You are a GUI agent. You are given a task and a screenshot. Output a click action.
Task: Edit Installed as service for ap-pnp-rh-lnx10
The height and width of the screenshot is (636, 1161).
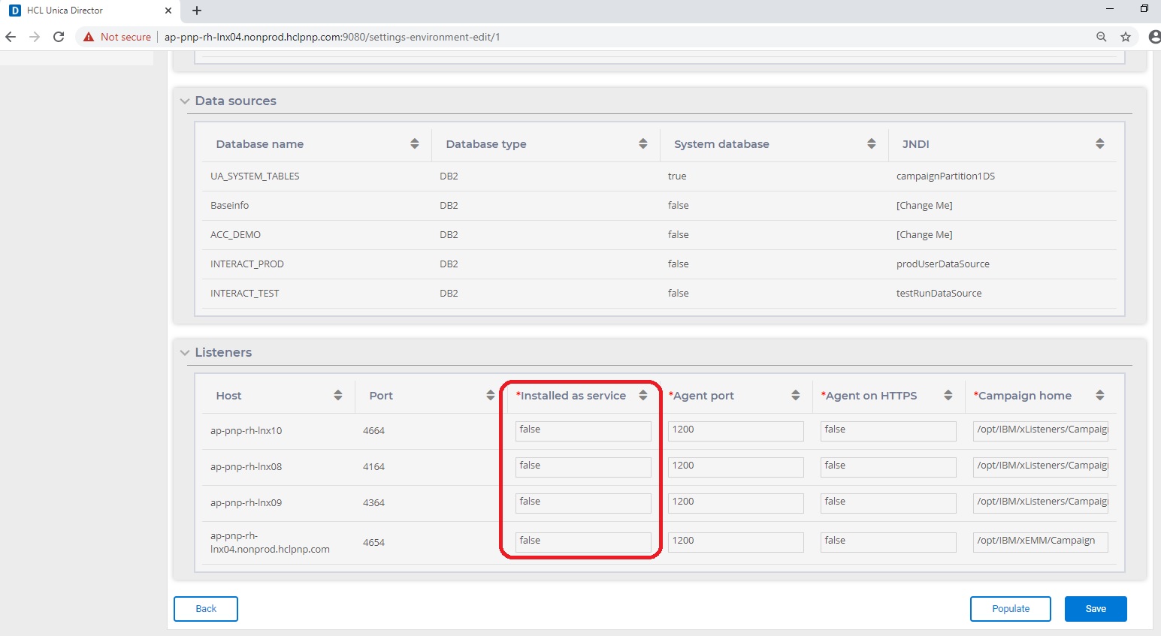pyautogui.click(x=582, y=430)
